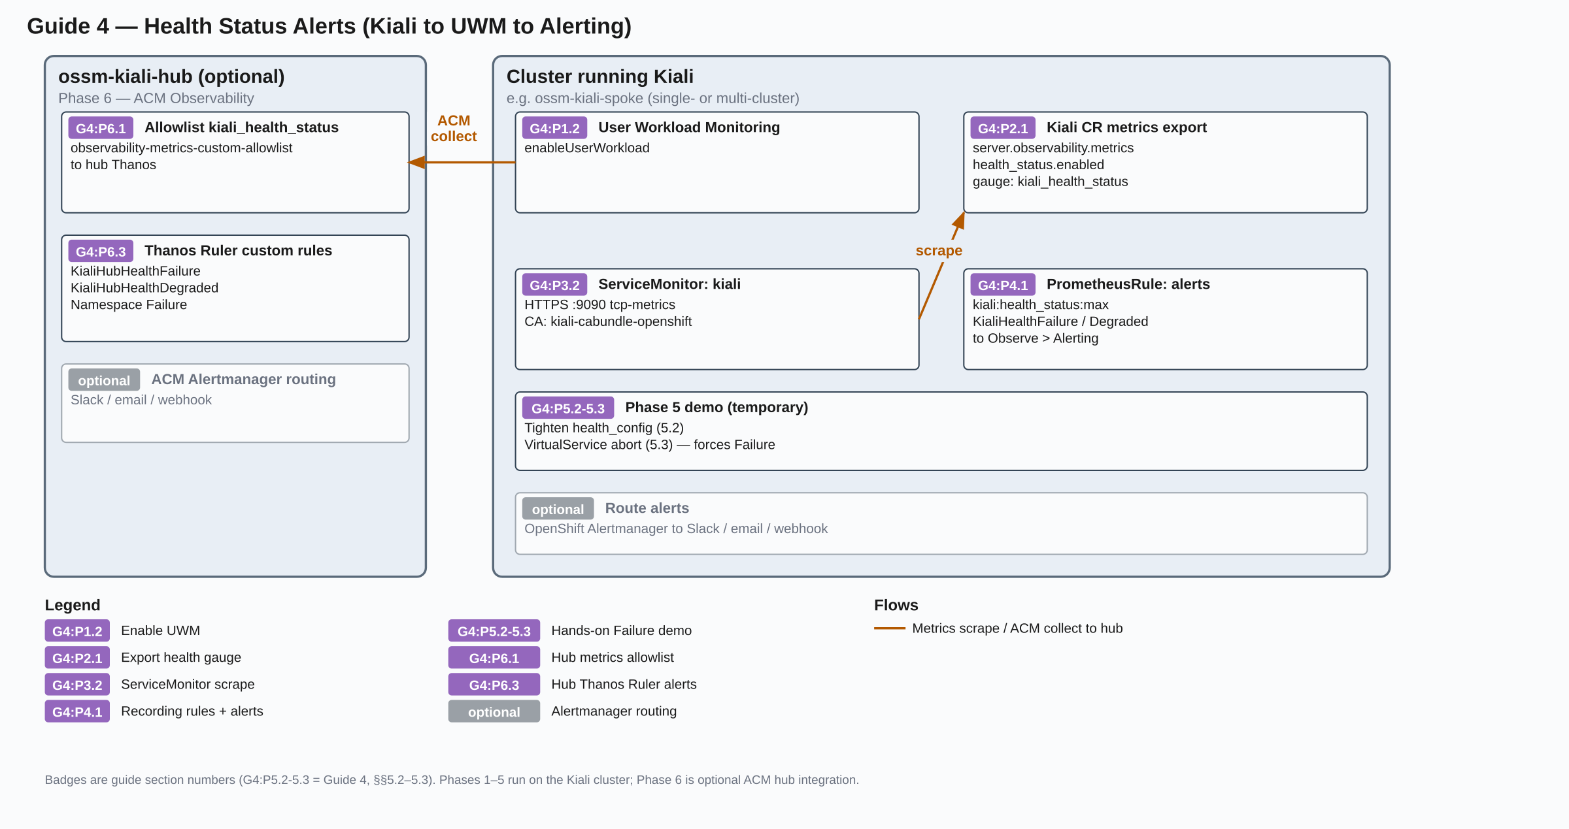Click legend optional badge for Alertmanager routing
The height and width of the screenshot is (829, 1569).
click(x=494, y=711)
